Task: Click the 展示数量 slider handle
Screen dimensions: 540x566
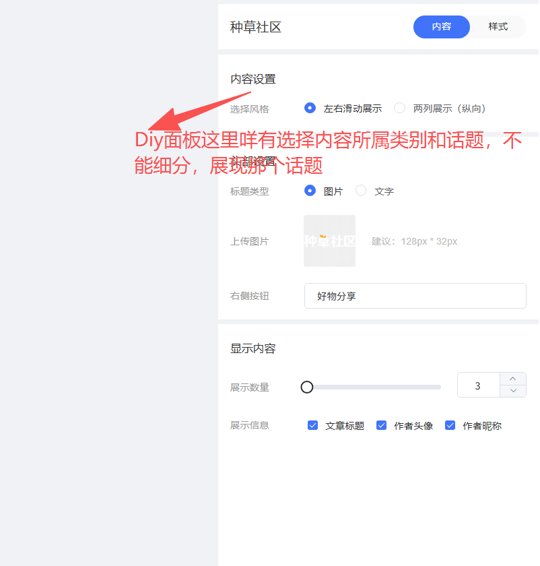Action: click(x=307, y=387)
